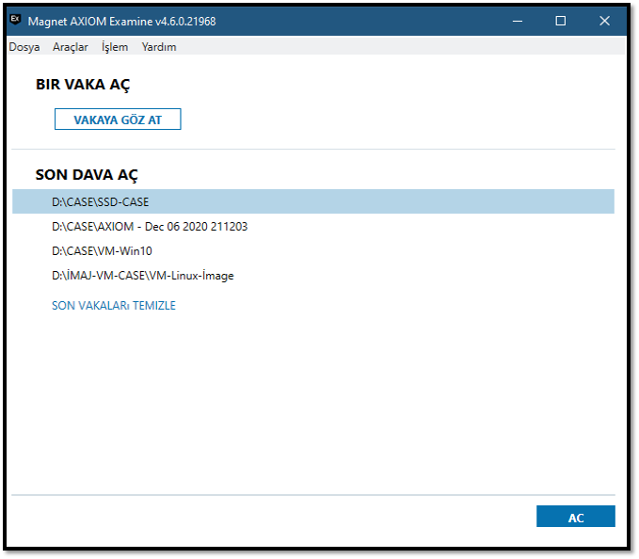Choose the D:\CASE\VM-Win10 recent case

coord(102,251)
